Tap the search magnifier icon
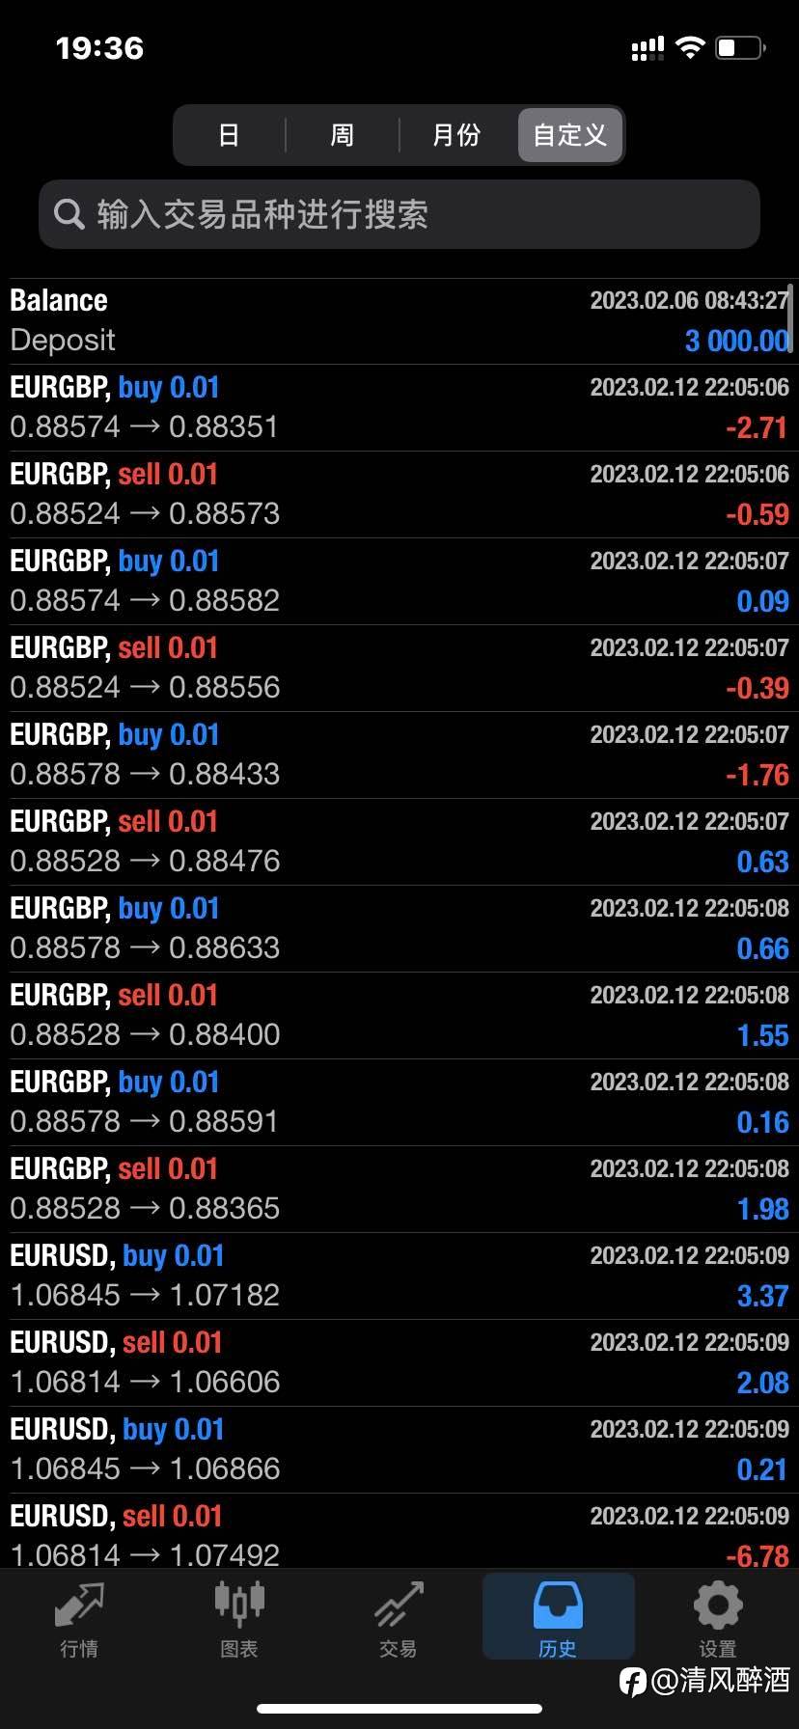The width and height of the screenshot is (799, 1729). coord(69,213)
